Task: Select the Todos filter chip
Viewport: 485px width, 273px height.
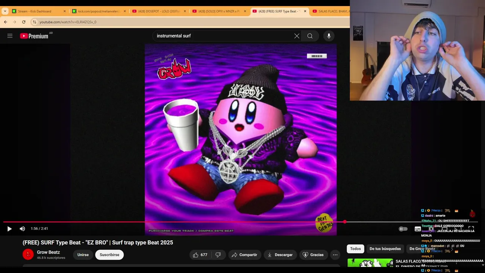Action: pos(355,249)
